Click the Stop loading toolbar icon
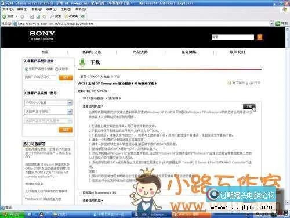The height and width of the screenshot is (218, 290). tap(32, 16)
